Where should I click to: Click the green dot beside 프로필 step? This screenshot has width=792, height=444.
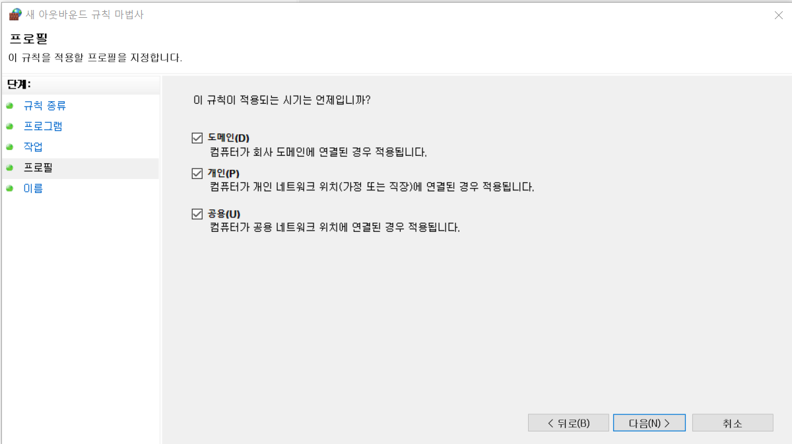[9, 168]
